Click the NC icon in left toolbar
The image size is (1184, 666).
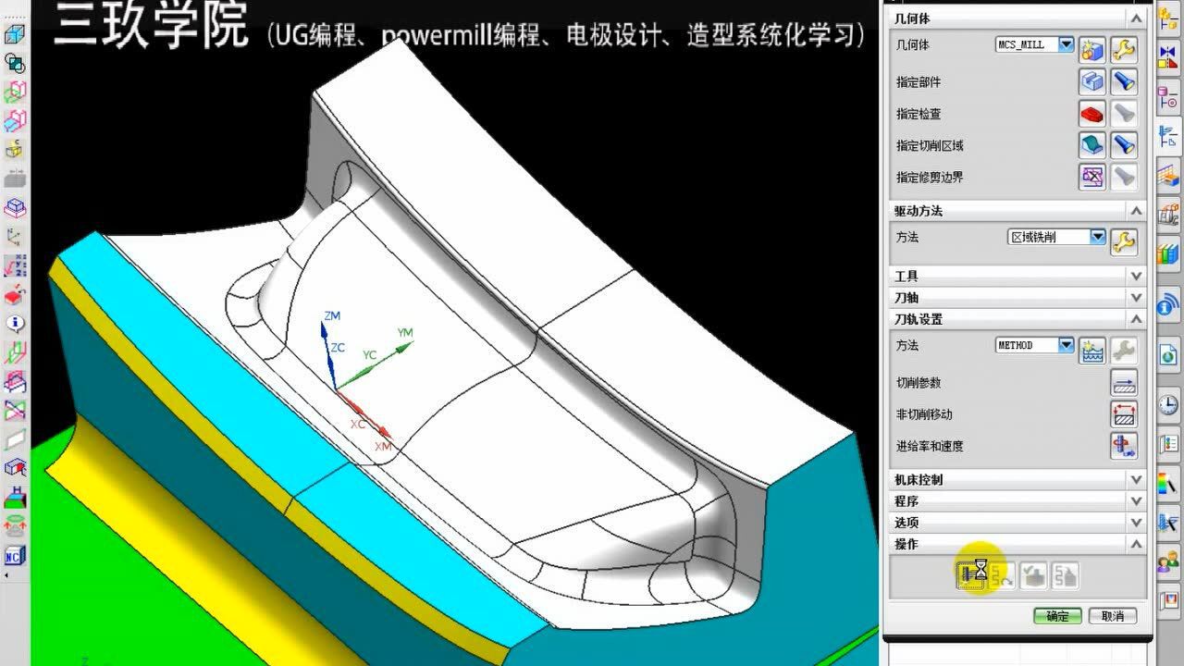tap(15, 556)
